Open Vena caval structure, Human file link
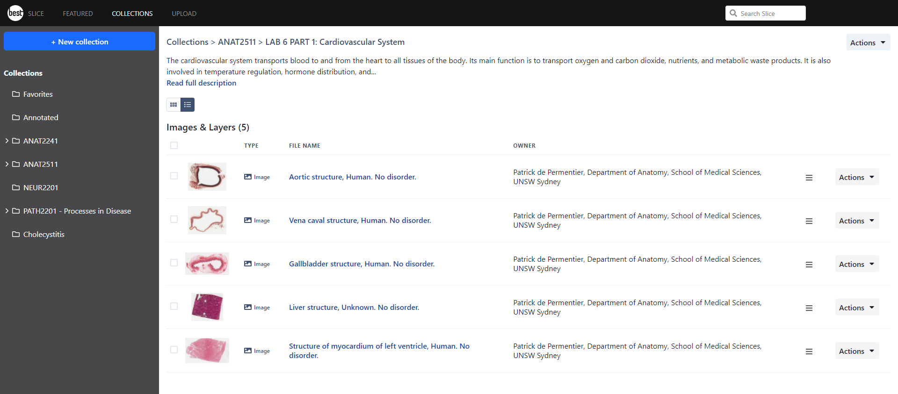This screenshot has width=898, height=394. pos(360,220)
